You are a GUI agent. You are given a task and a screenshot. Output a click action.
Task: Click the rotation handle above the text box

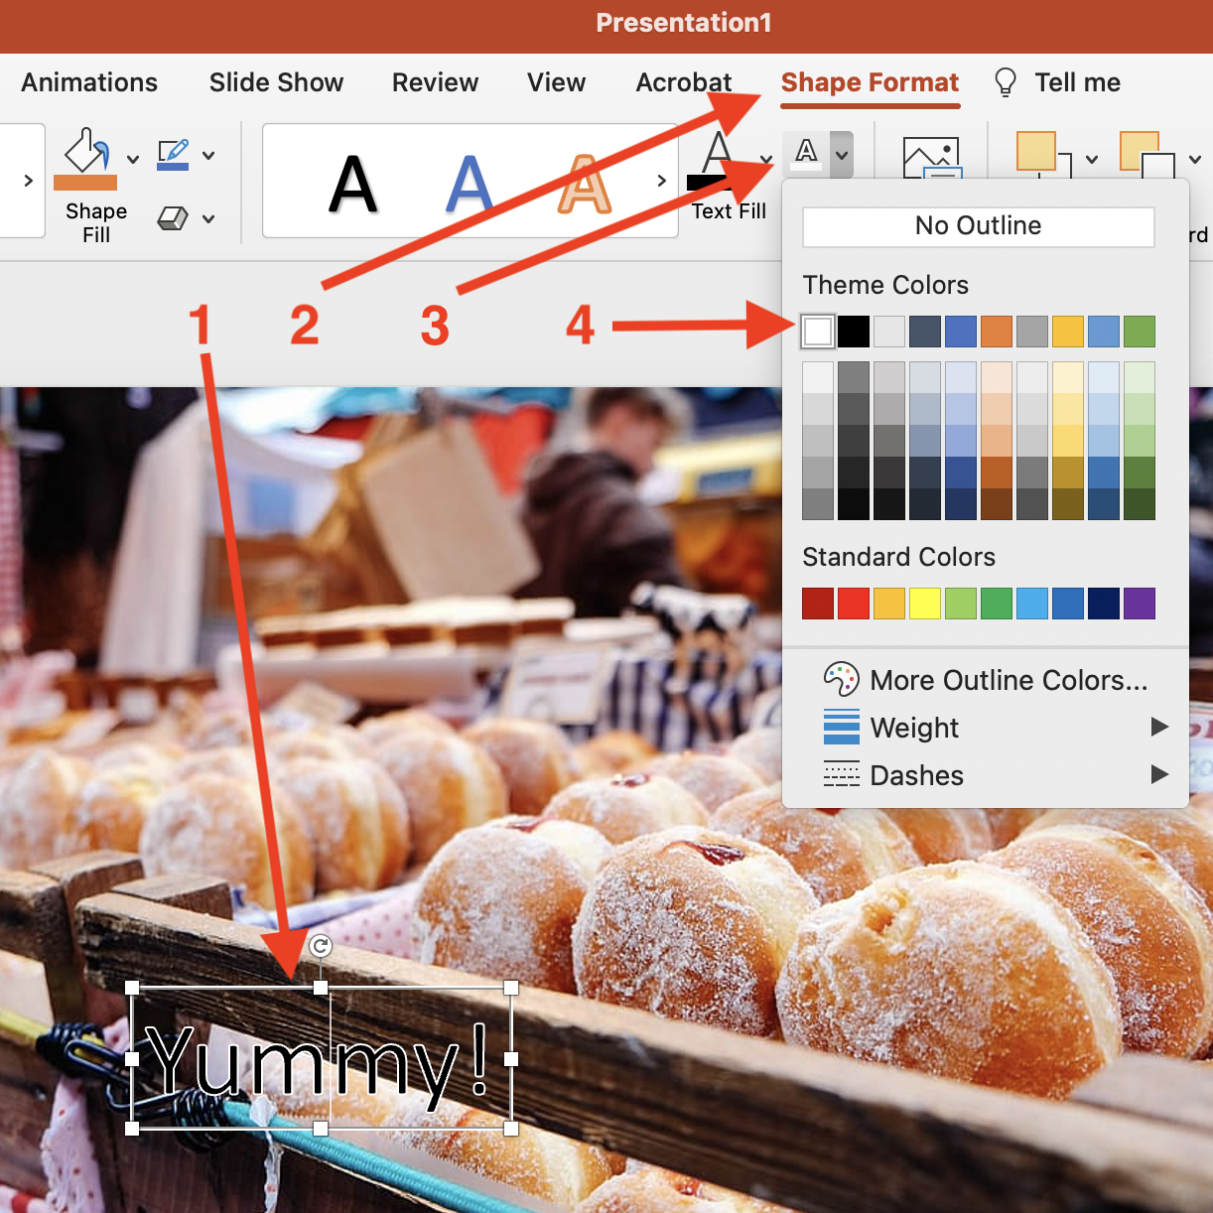click(x=321, y=947)
